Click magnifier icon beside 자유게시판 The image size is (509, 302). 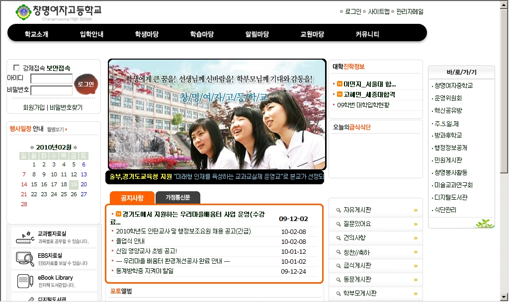[339, 210]
